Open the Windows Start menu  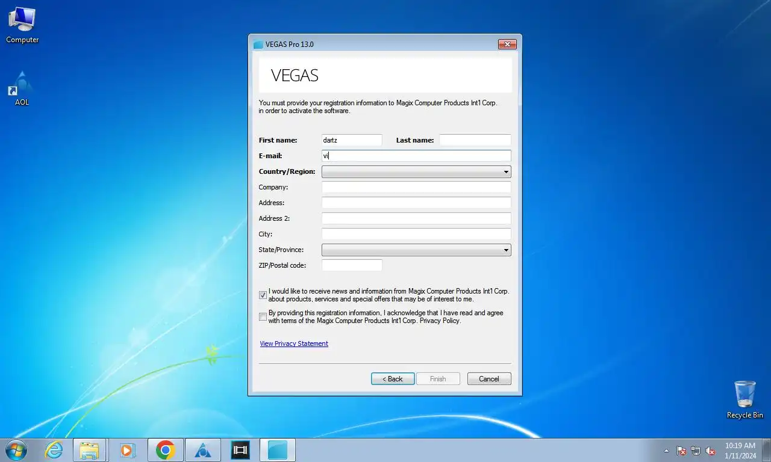pos(16,450)
